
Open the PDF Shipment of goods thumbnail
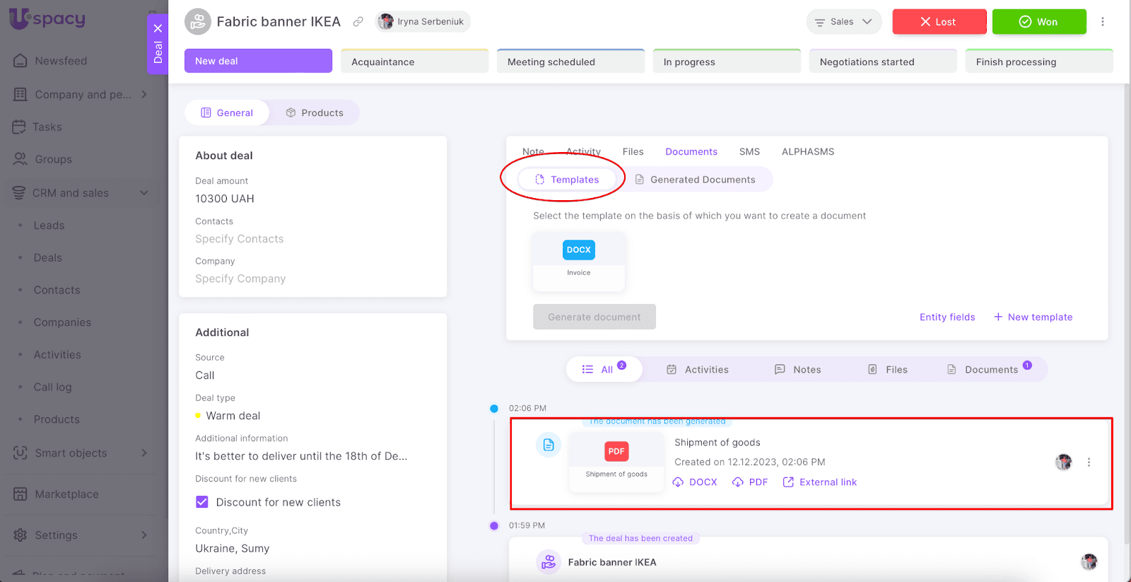pos(616,460)
